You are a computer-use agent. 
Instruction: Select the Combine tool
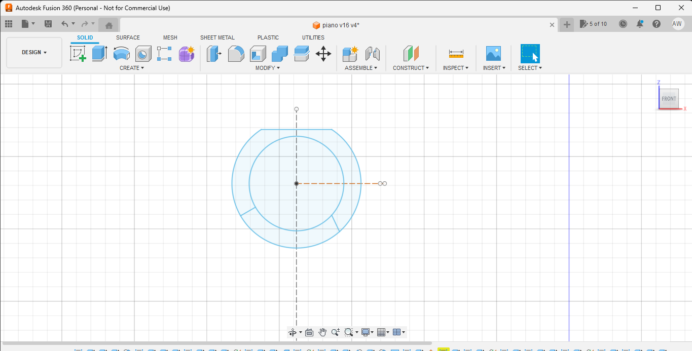tap(279, 53)
